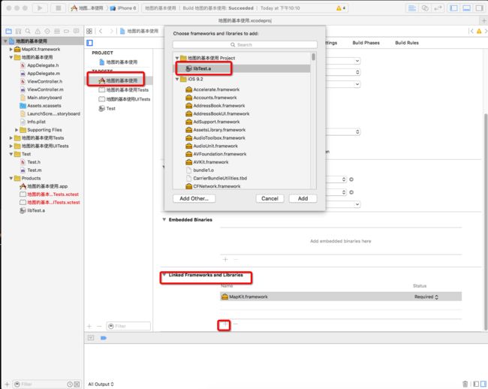Select libTest.a in the dialog list
Image resolution: width=488 pixels, height=389 pixels.
coord(242,69)
